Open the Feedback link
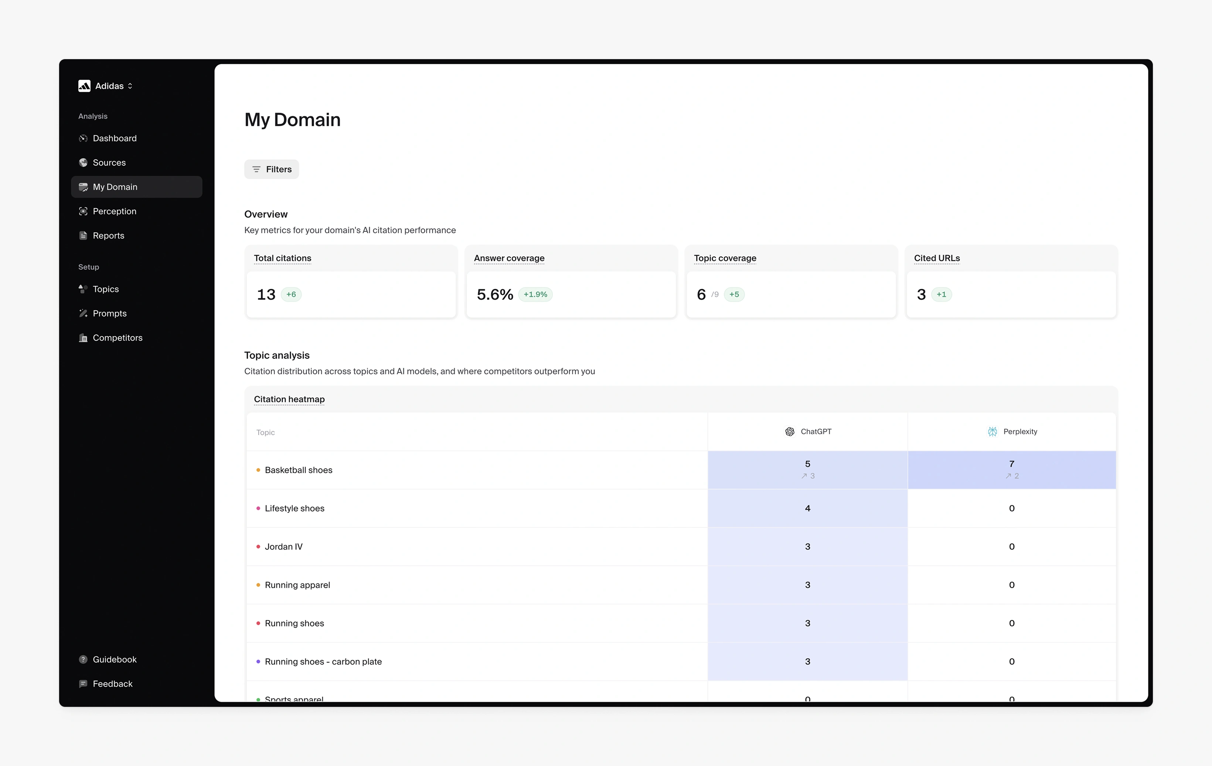The height and width of the screenshot is (766, 1212). point(137,684)
